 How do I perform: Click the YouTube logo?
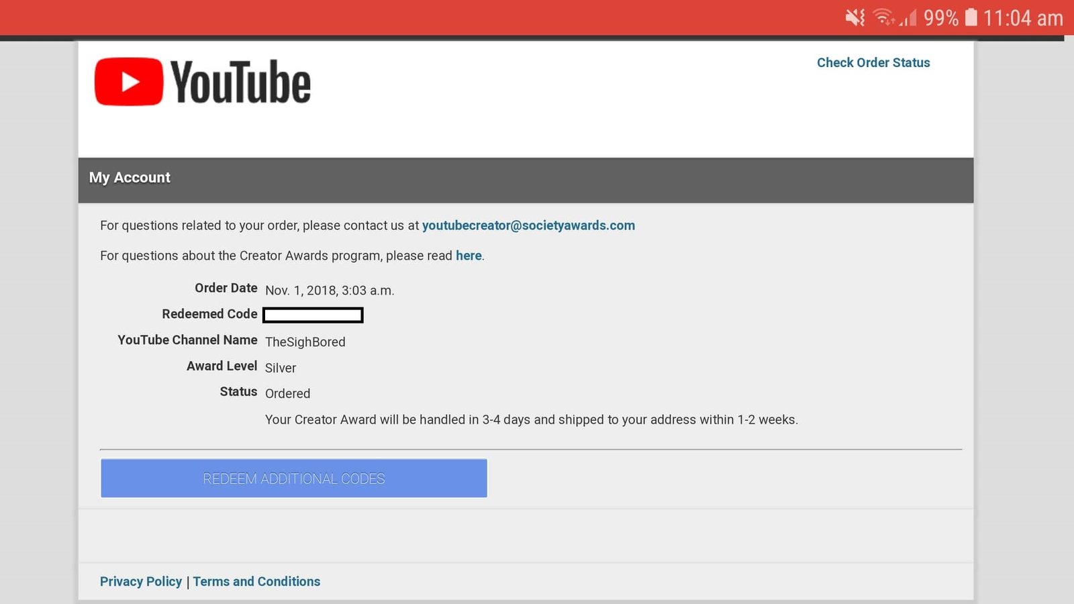click(x=202, y=82)
